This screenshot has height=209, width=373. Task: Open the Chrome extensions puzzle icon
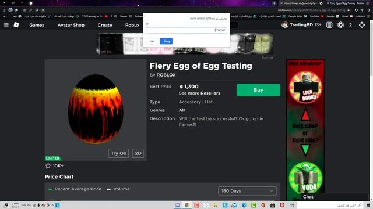(17, 10)
